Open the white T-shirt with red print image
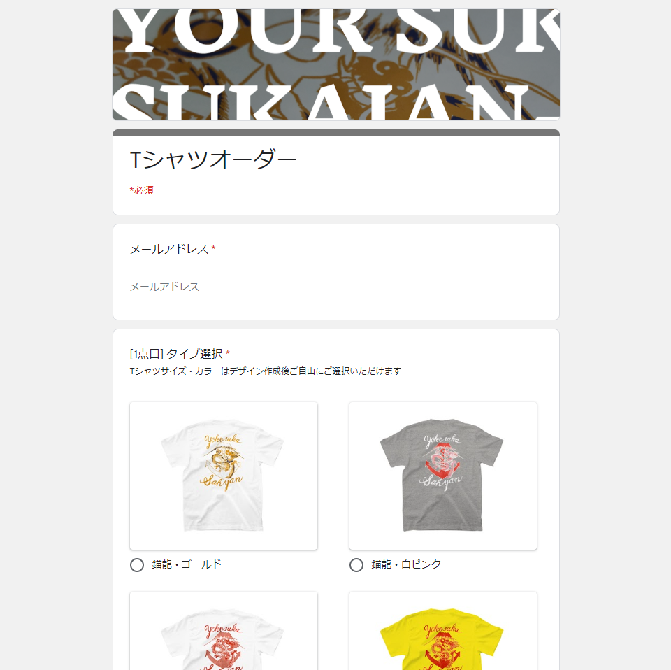The height and width of the screenshot is (670, 671). 224,631
